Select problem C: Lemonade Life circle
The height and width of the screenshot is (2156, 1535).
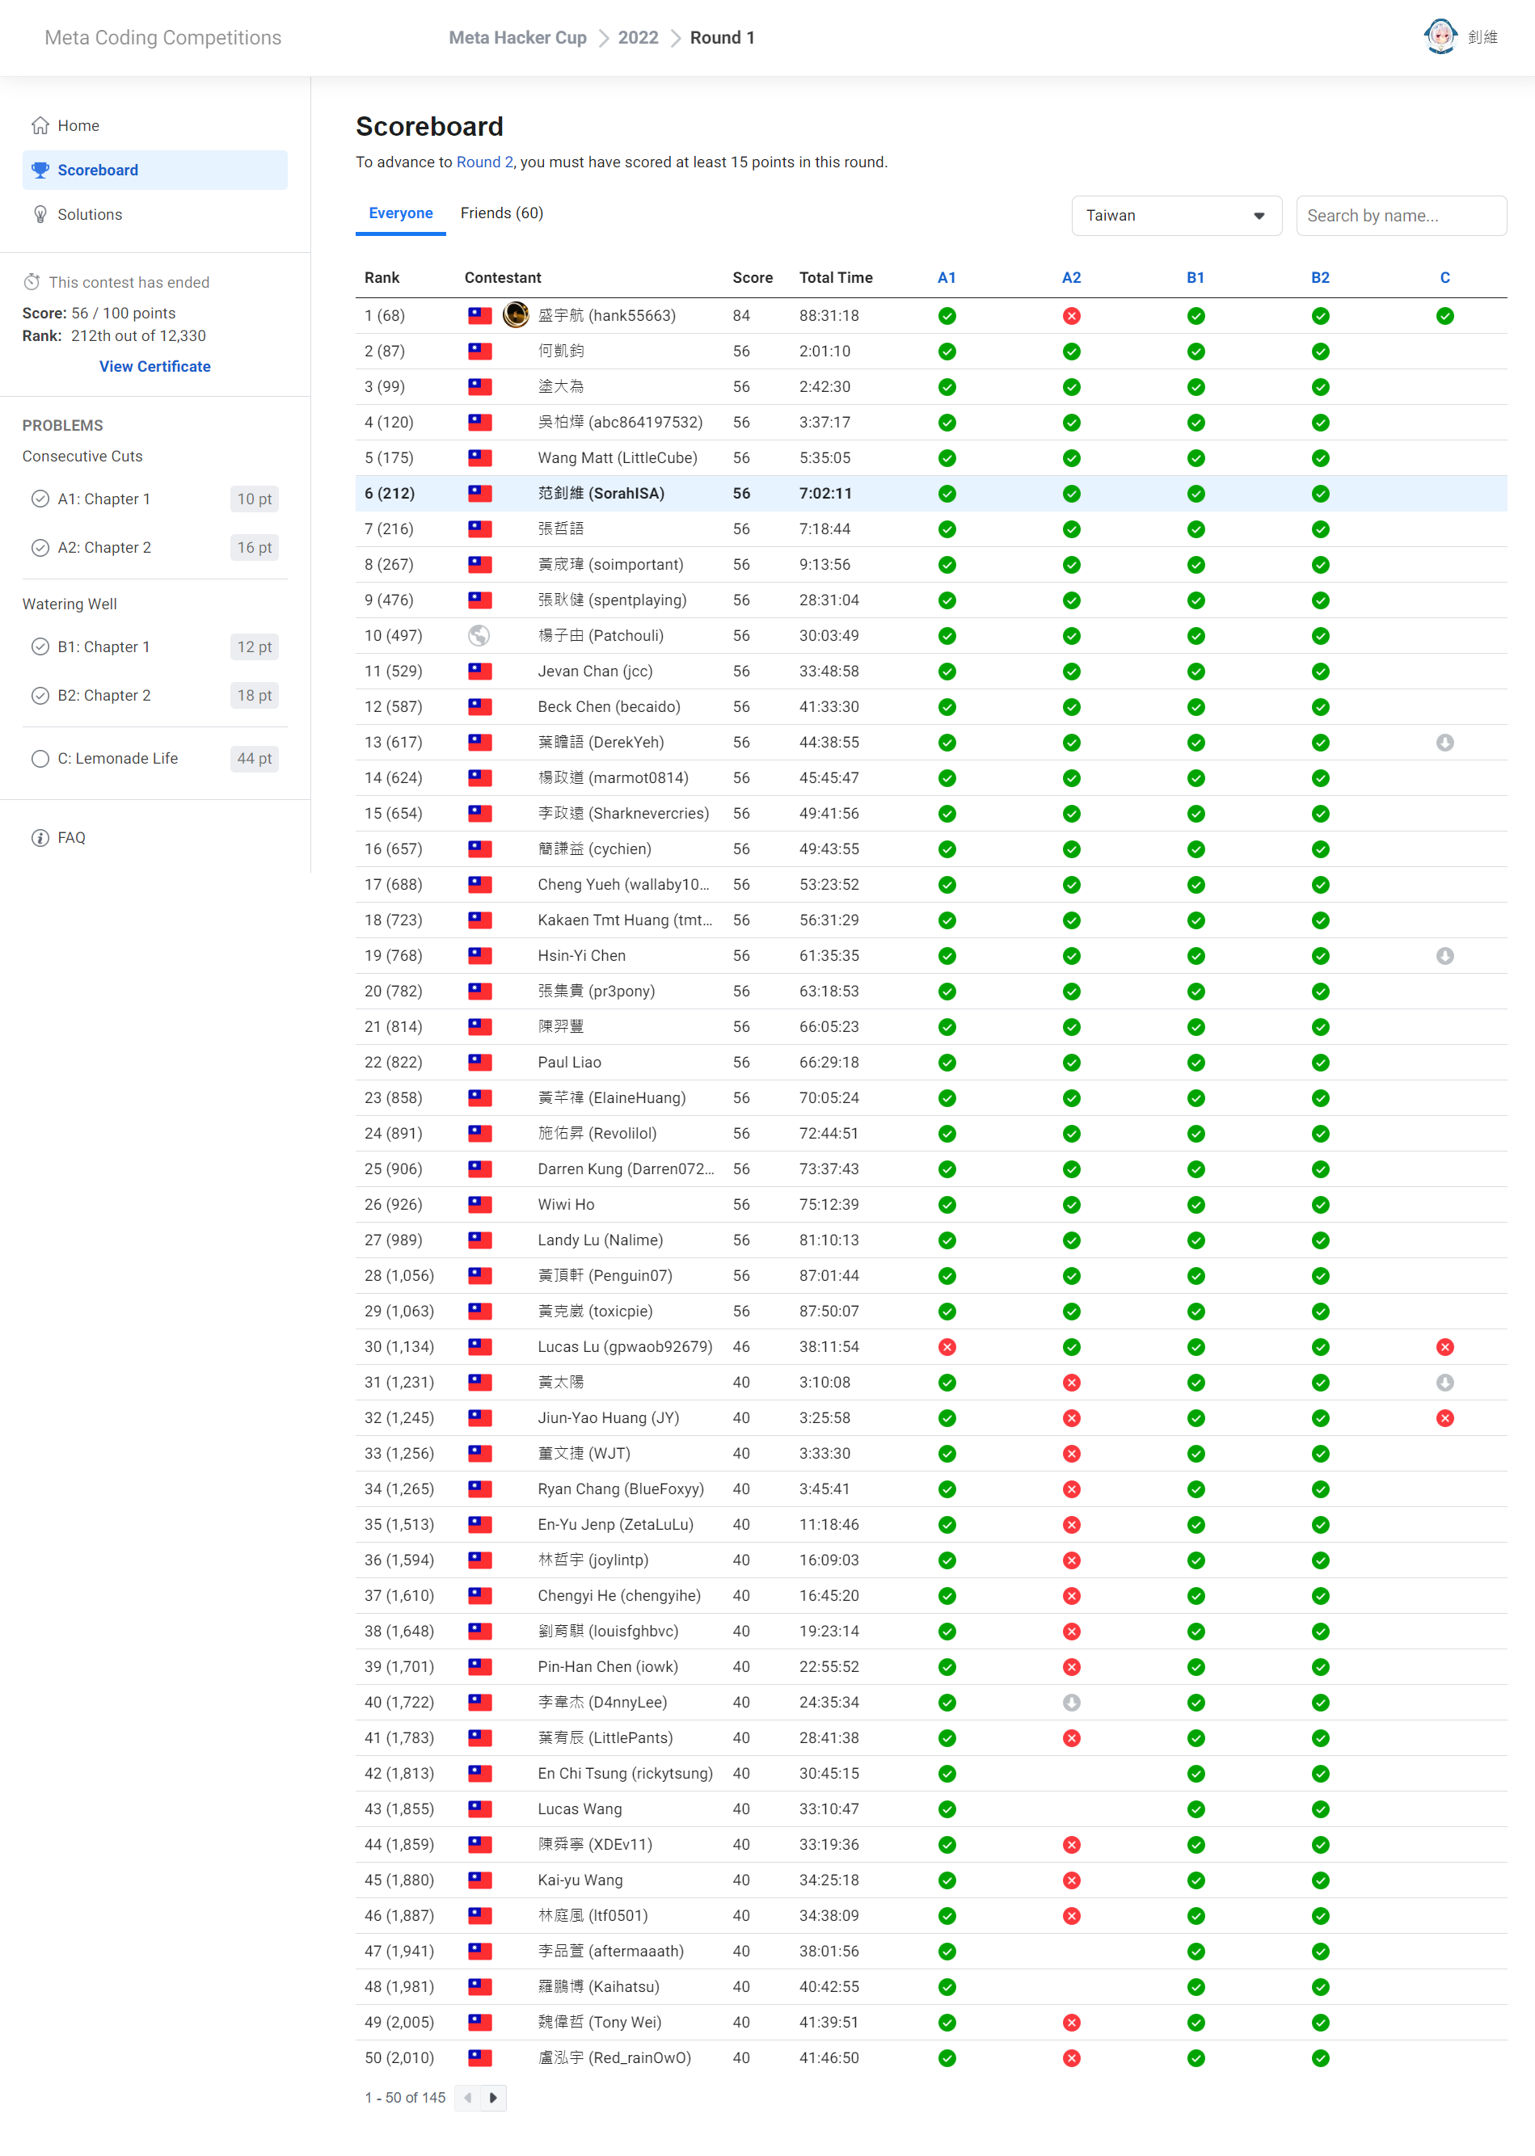pyautogui.click(x=40, y=759)
